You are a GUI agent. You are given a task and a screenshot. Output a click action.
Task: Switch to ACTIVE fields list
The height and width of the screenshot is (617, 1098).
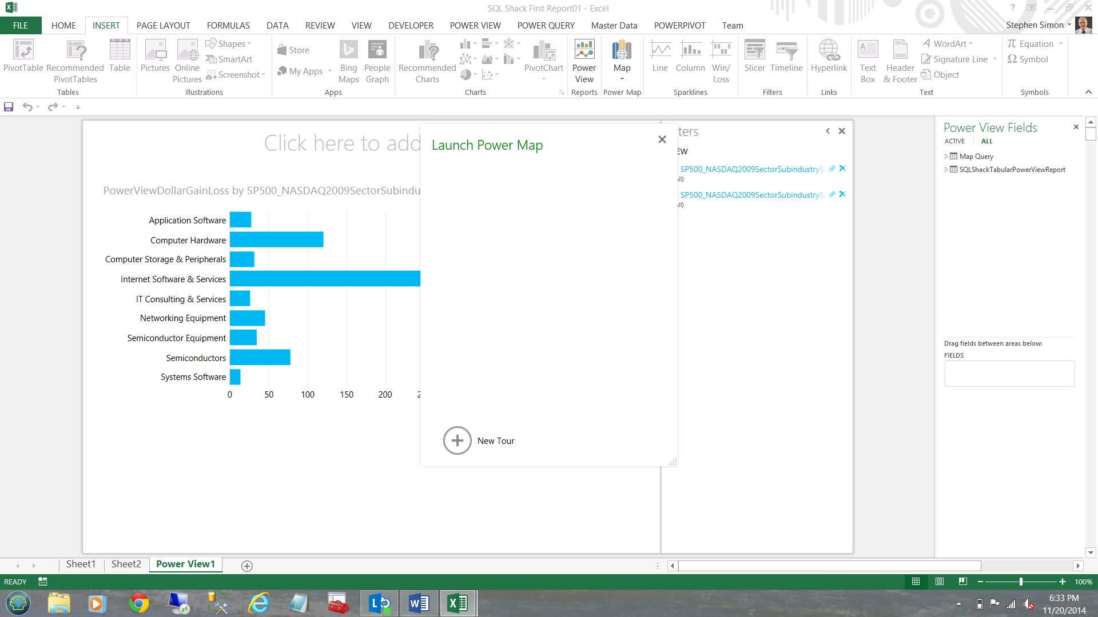pyautogui.click(x=954, y=141)
